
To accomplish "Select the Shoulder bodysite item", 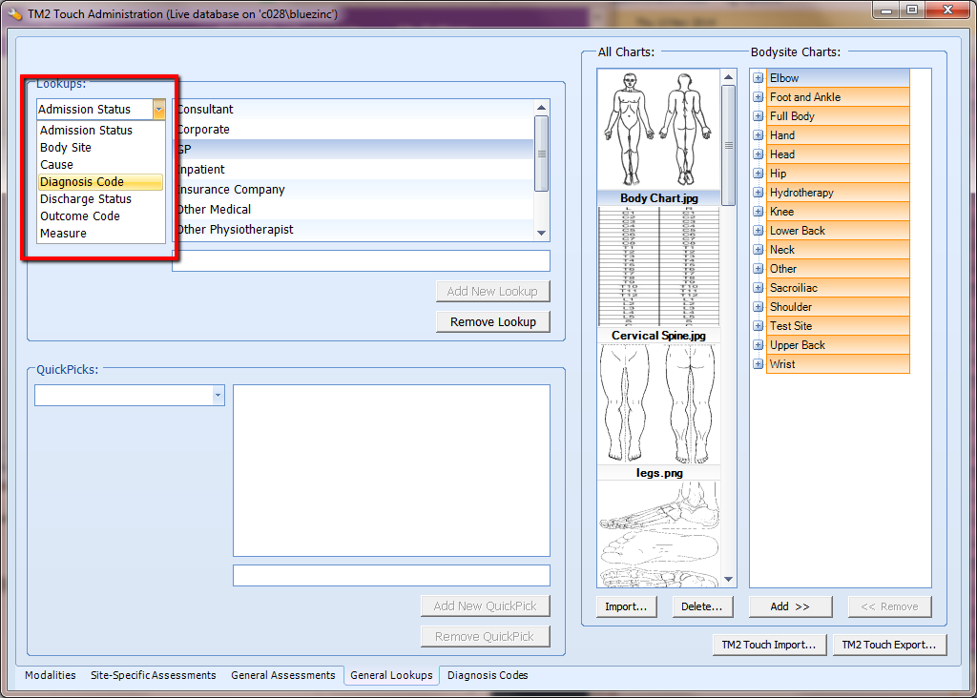I will coord(838,307).
